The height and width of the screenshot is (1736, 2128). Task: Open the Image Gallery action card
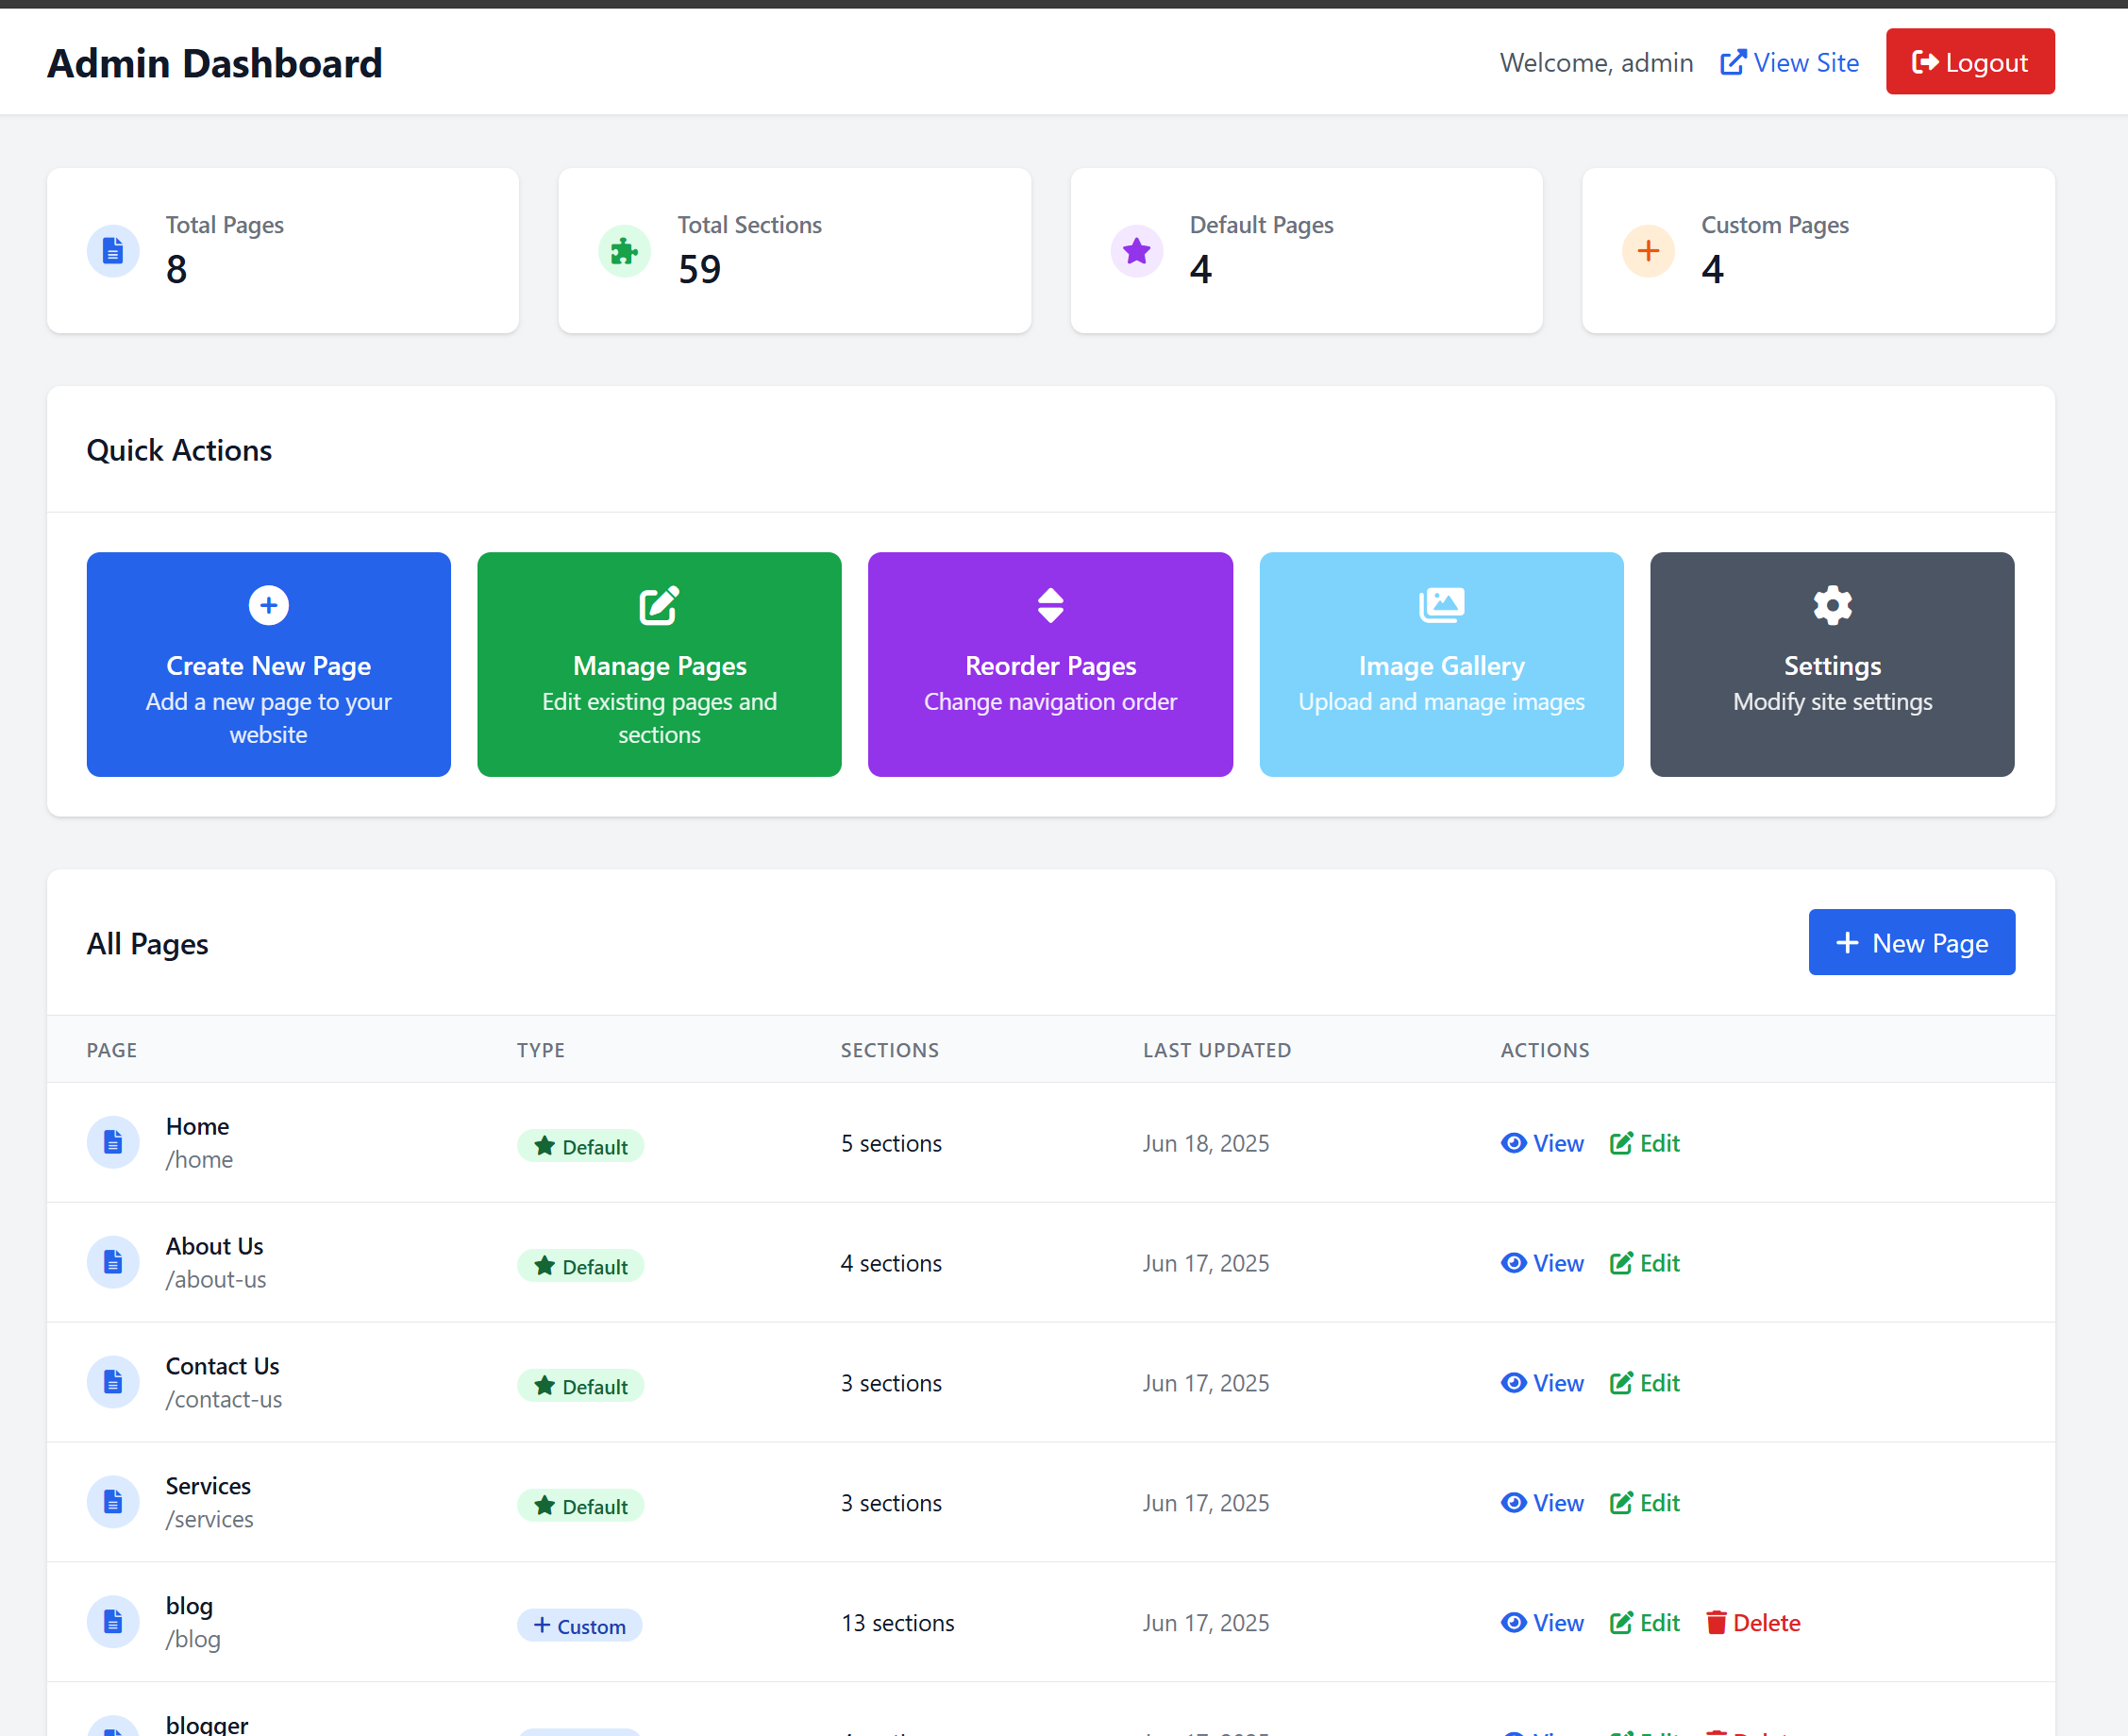point(1441,664)
